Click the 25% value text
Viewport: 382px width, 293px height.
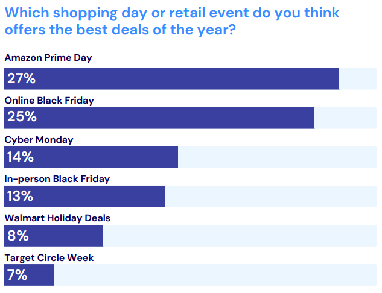[x=20, y=118]
